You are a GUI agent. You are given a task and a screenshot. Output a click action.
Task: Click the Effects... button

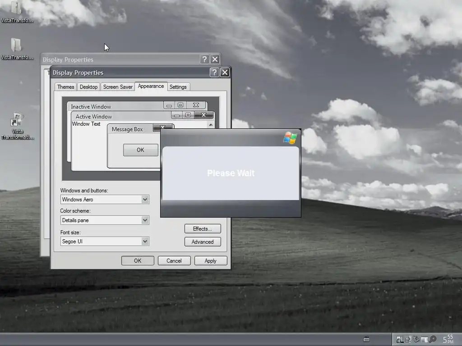[203, 228]
